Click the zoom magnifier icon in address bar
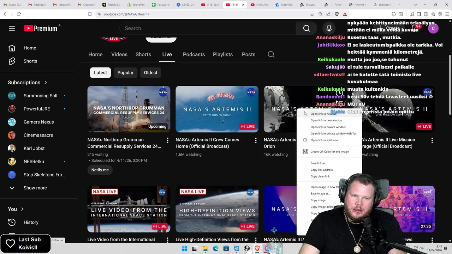The image size is (452, 254). [320, 14]
